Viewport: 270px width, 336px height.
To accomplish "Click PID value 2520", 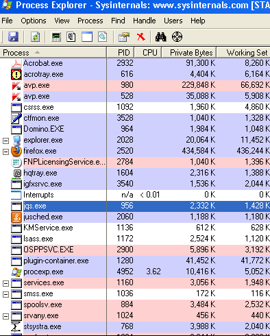I will pyautogui.click(x=125, y=151).
